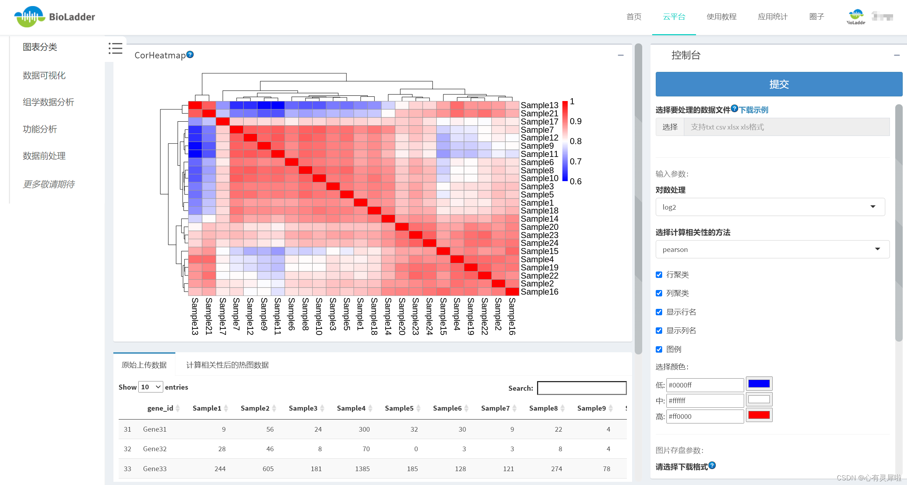Expand the Show 10 entries dropdown
907x485 pixels.
[151, 387]
